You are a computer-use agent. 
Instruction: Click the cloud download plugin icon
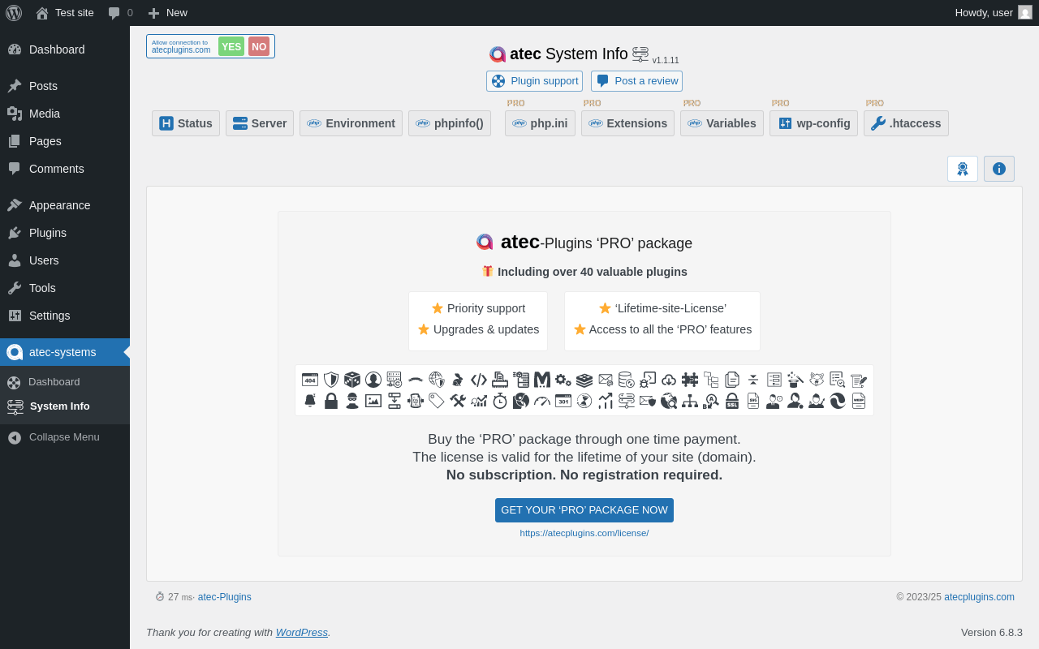(x=669, y=380)
